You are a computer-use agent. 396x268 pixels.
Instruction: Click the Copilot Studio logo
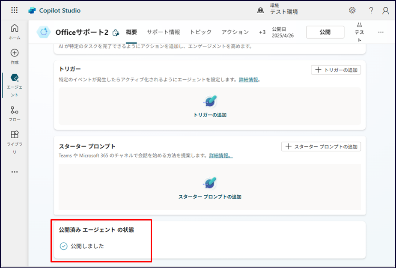32,10
